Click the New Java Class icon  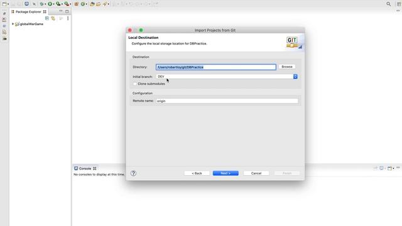(x=83, y=4)
